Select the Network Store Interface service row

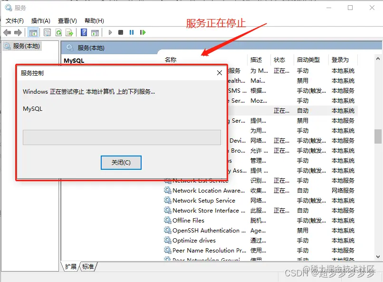pyautogui.click(x=260, y=210)
